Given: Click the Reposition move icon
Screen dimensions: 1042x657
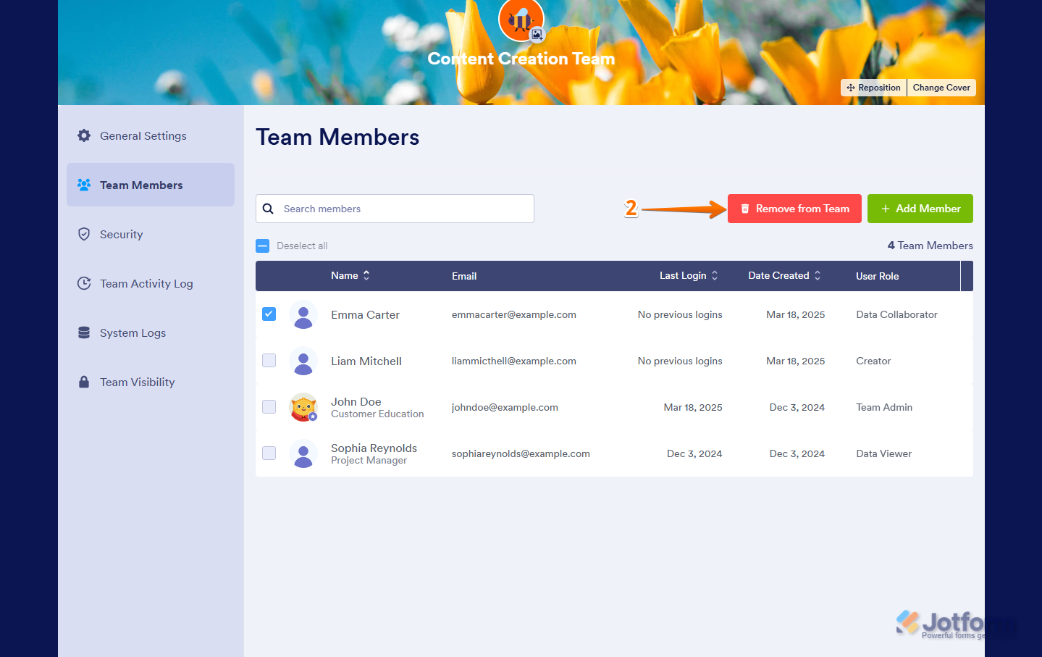Looking at the screenshot, I should click(x=851, y=88).
